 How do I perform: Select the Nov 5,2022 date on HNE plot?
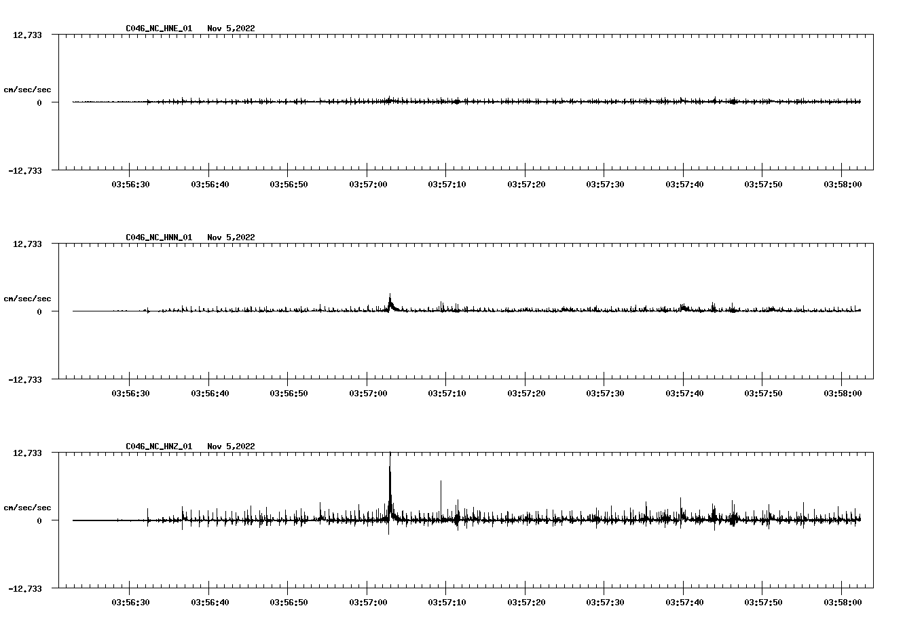[x=232, y=28]
